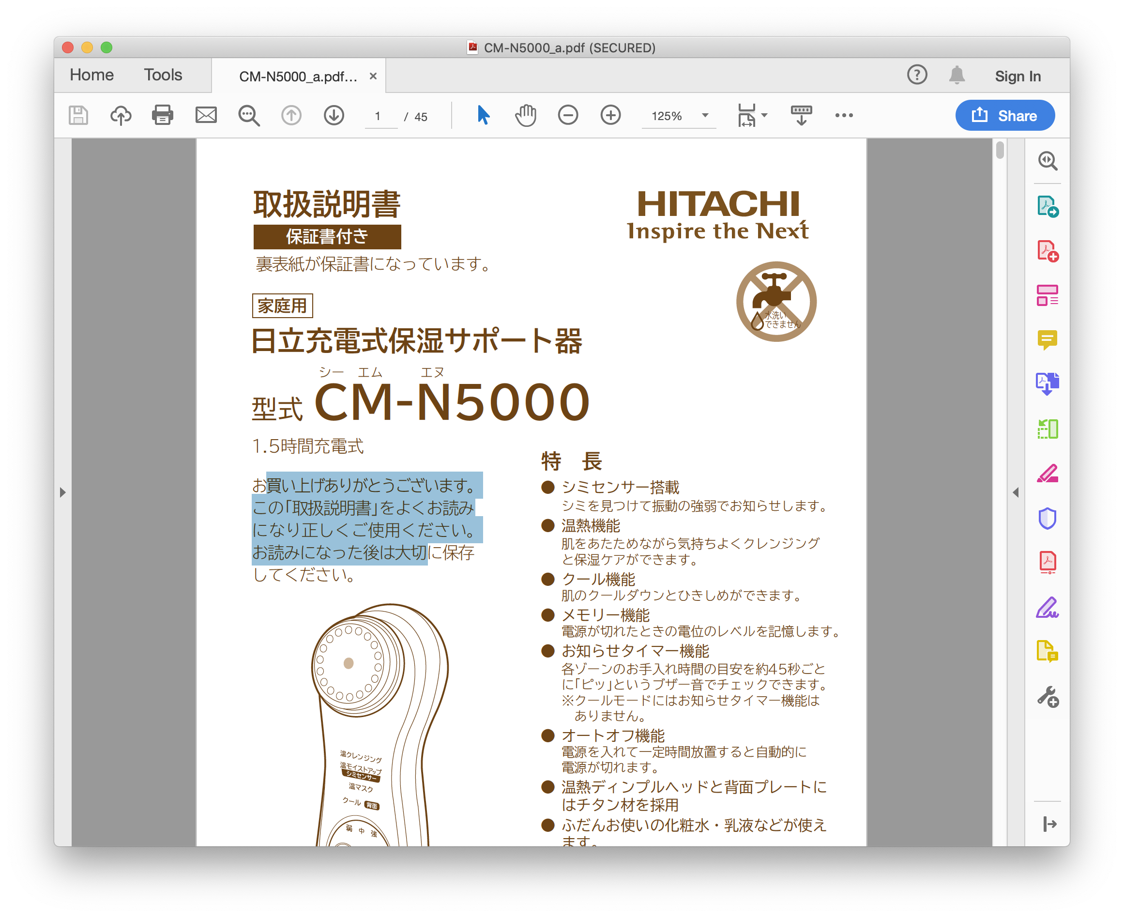The height and width of the screenshot is (918, 1124).
Task: Hide right pane via divider arrow
Action: click(1016, 492)
